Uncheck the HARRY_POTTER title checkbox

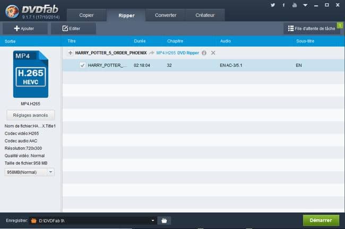(x=82, y=65)
